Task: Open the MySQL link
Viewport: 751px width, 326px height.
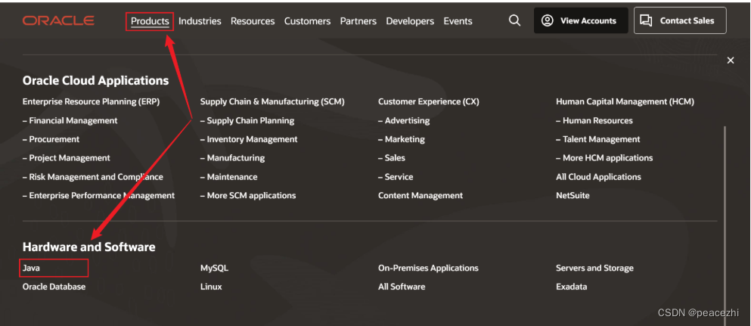Action: tap(214, 268)
